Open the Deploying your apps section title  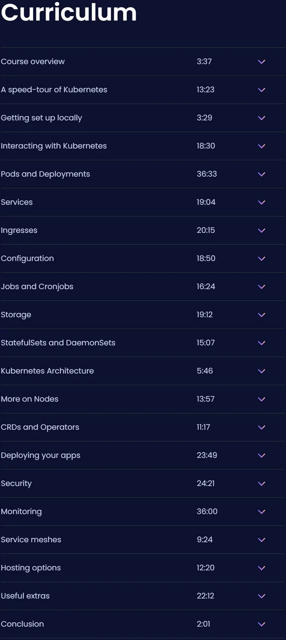point(41,456)
